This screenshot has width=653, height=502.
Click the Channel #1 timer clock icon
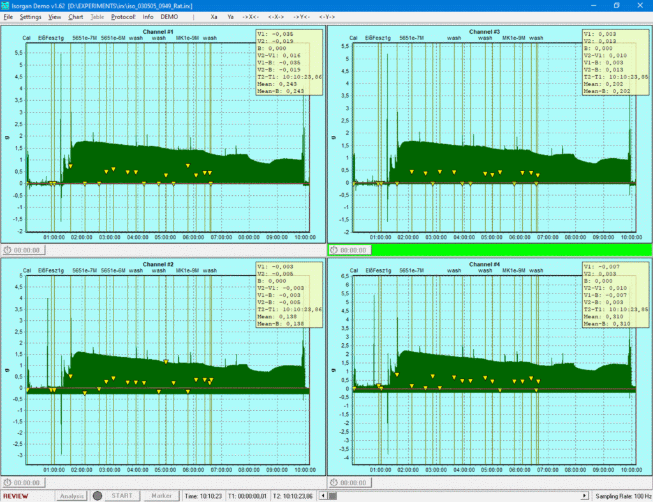coord(8,251)
